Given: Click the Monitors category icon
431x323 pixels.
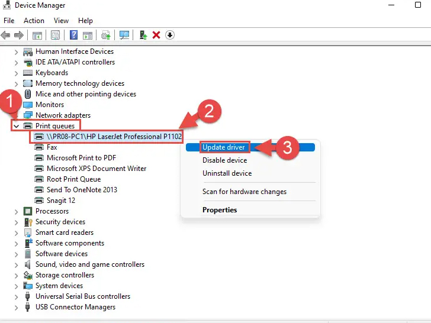Looking at the screenshot, I should (28, 105).
